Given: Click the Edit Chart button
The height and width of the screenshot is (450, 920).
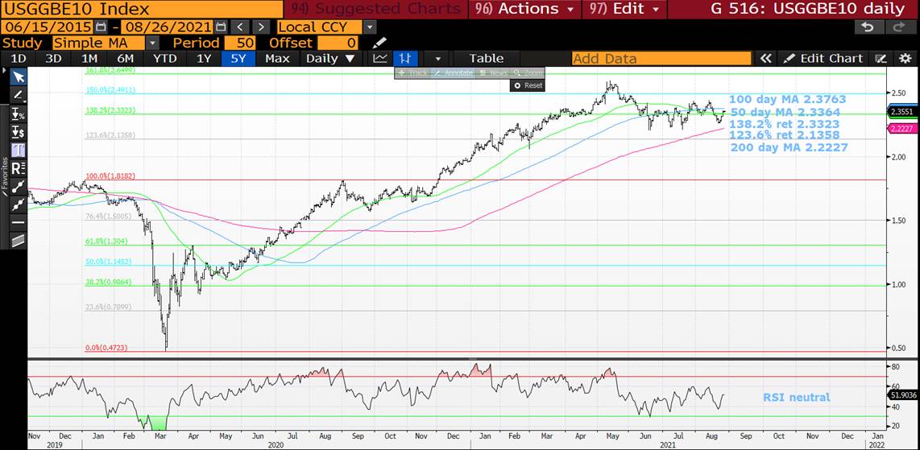Looking at the screenshot, I should 824,58.
